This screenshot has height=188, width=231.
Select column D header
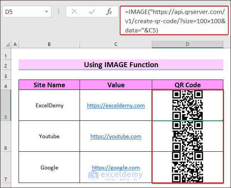[187, 44]
